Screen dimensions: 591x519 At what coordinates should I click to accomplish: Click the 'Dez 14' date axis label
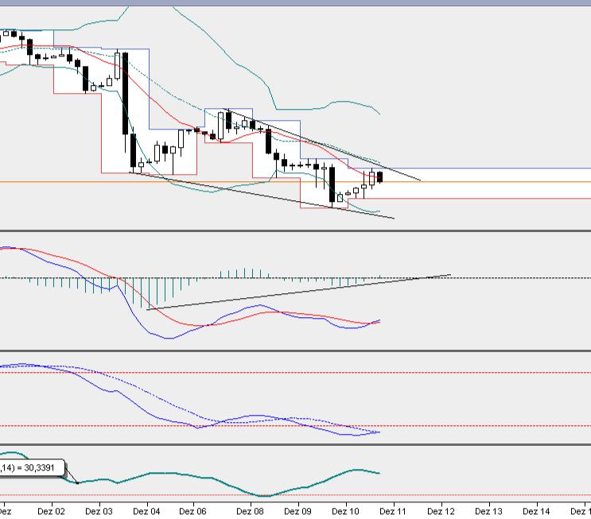(536, 511)
